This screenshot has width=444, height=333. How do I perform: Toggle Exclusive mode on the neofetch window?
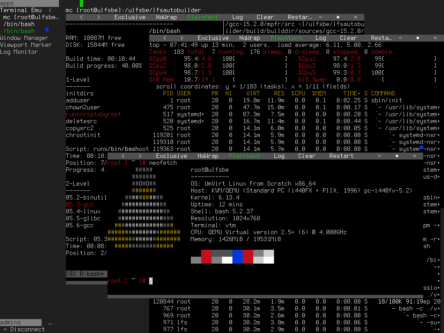171,156
